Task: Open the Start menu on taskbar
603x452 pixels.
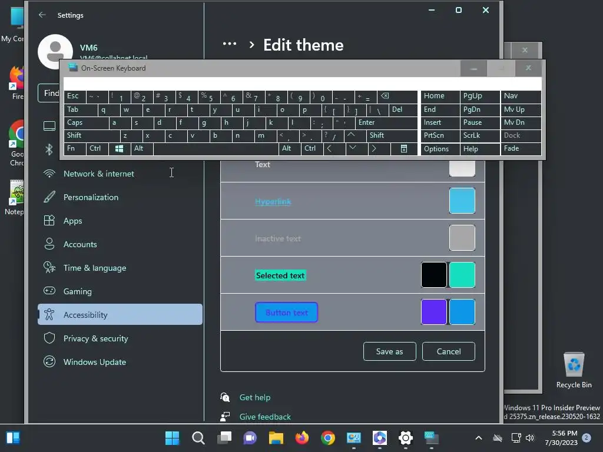Action: tap(172, 438)
